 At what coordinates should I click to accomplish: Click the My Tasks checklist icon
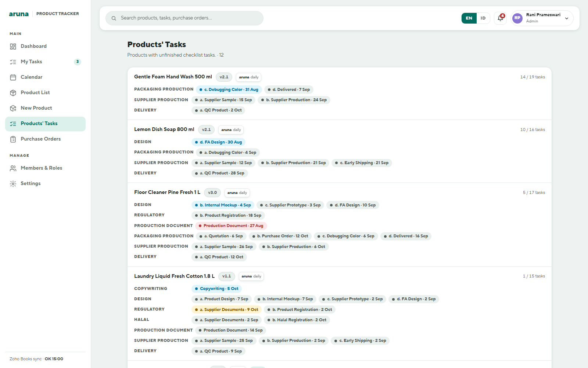click(13, 62)
